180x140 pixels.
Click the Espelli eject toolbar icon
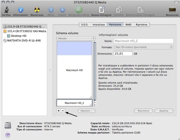point(62,10)
